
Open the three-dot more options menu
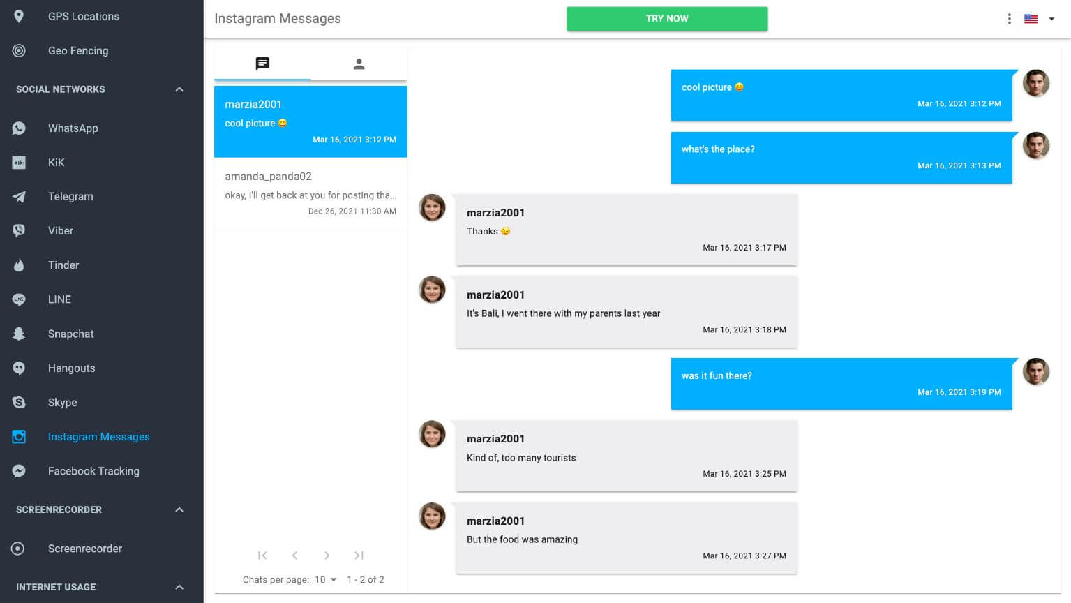pyautogui.click(x=1009, y=19)
